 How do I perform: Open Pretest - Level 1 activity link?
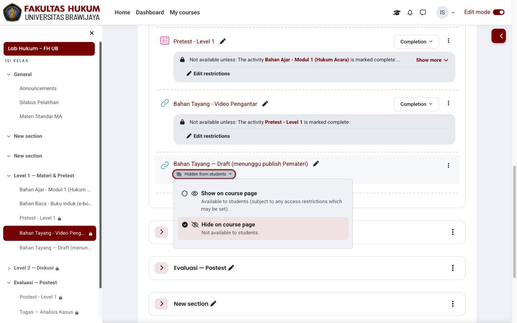(x=194, y=41)
